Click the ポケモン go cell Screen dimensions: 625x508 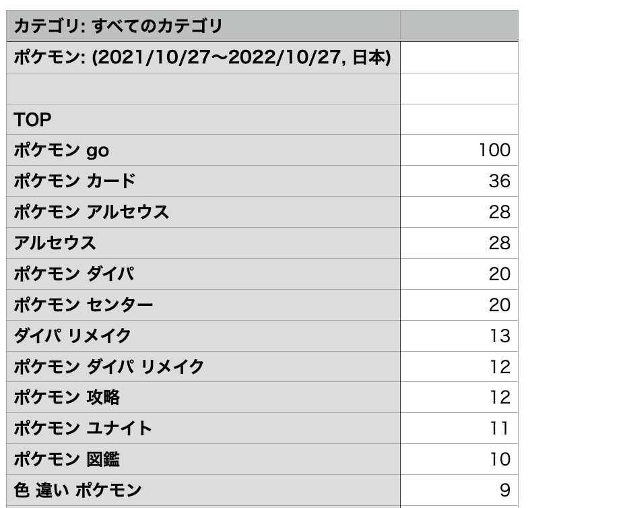click(x=202, y=150)
